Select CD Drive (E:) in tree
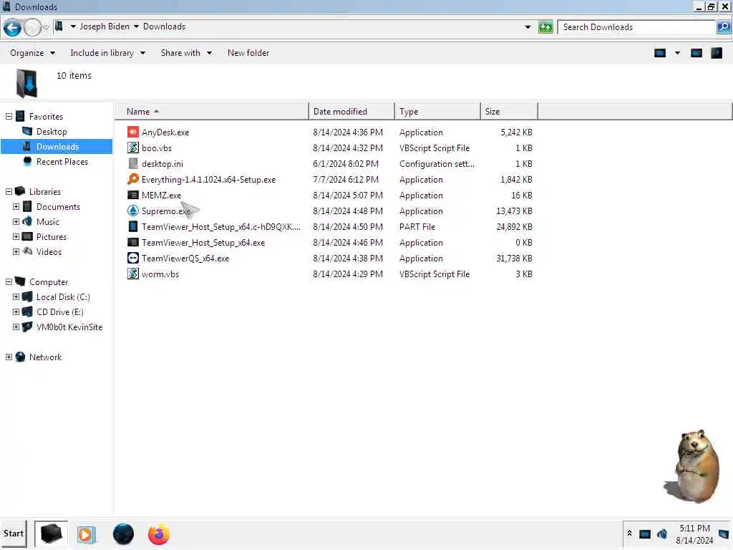This screenshot has width=733, height=550. [60, 312]
